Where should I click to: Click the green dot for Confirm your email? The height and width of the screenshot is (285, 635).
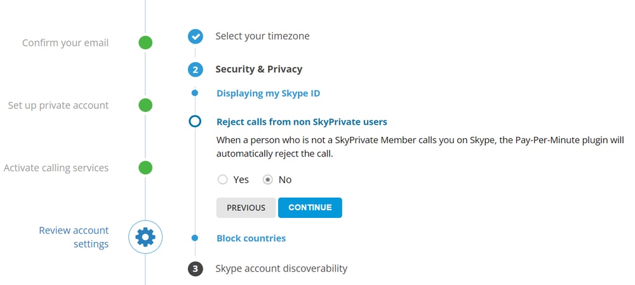point(145,42)
